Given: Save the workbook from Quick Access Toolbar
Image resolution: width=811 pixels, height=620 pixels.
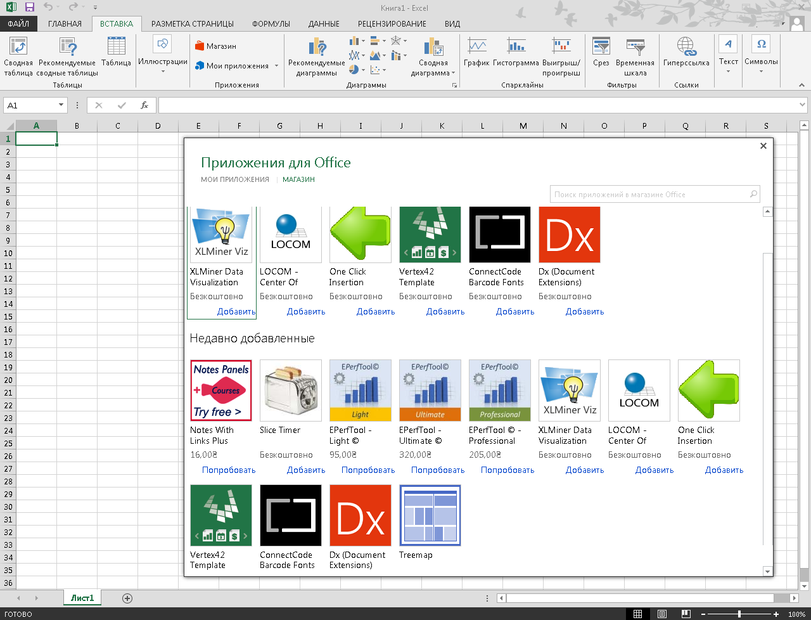Looking at the screenshot, I should [x=29, y=8].
